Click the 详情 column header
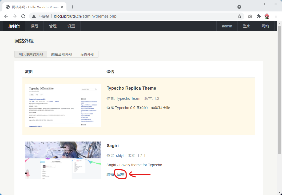The width and height of the screenshot is (282, 195). point(110,72)
